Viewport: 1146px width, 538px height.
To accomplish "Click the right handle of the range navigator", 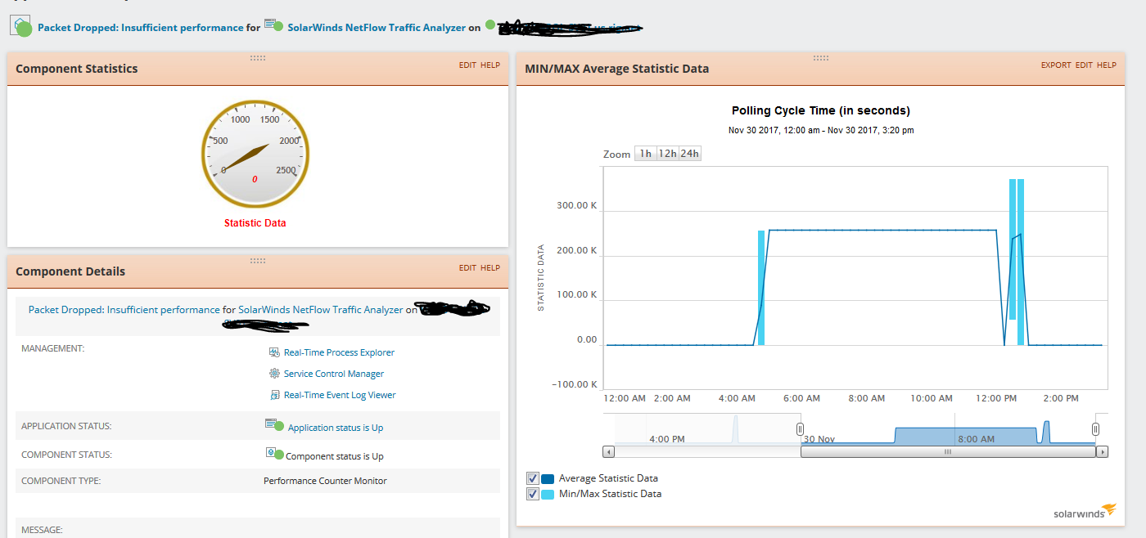I will click(1095, 429).
